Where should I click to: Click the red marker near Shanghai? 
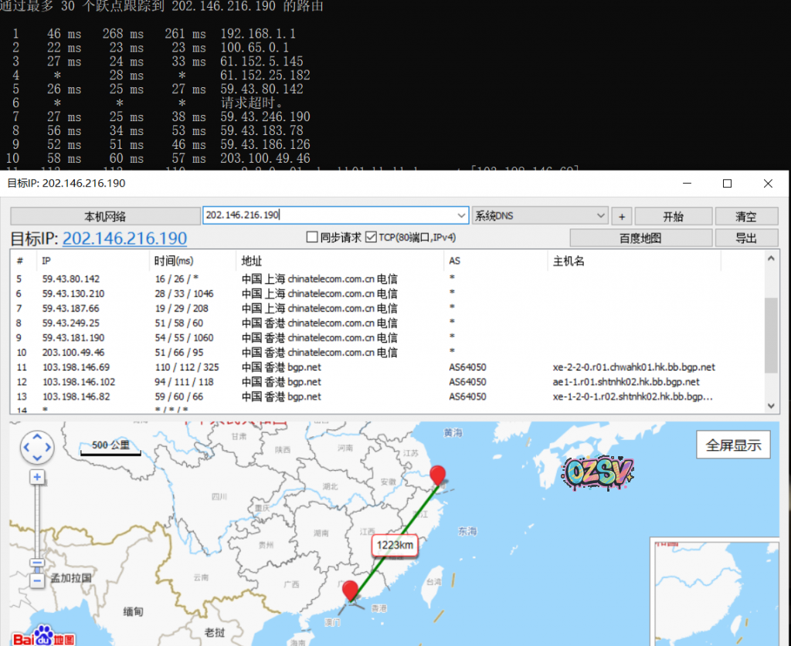tap(438, 475)
